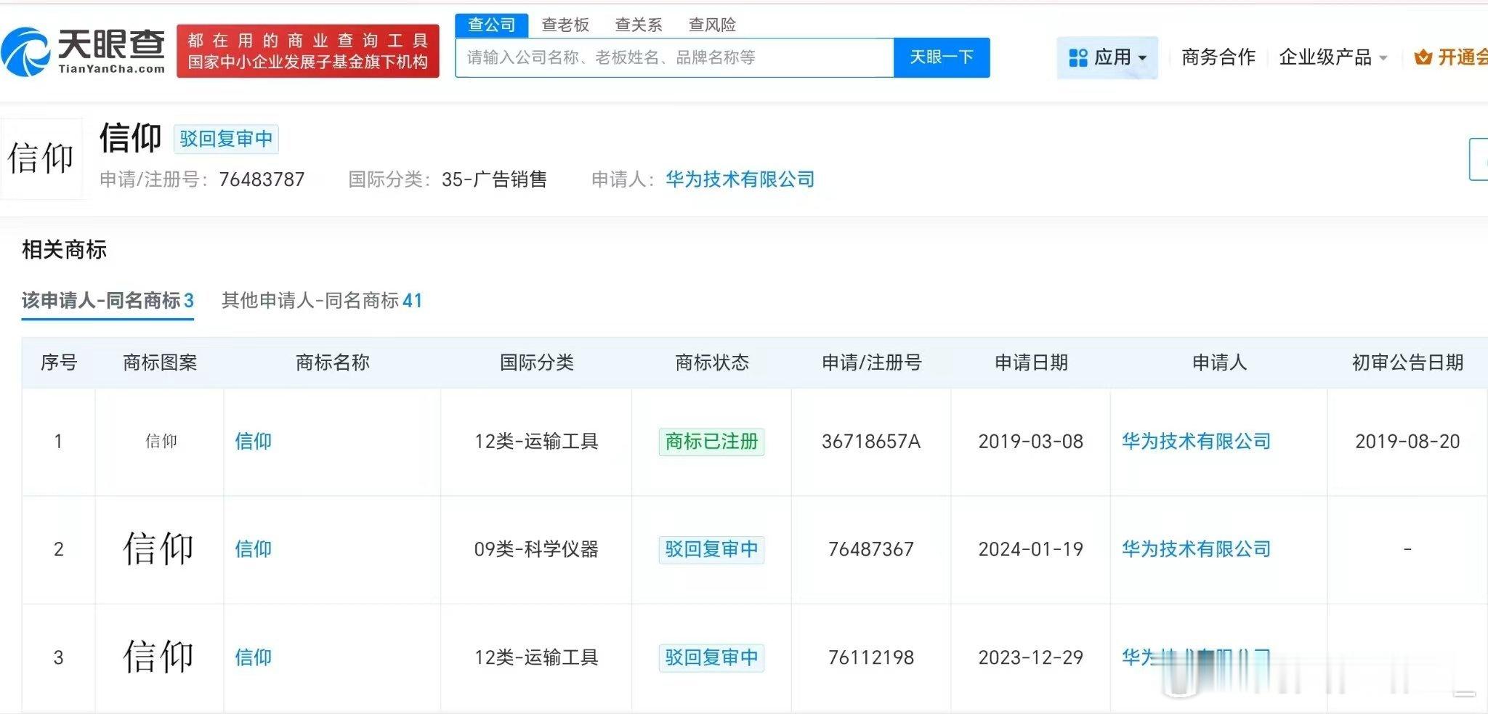Click the 商标已注册 status badge
Viewport: 1488px width, 714px height.
[x=711, y=442]
